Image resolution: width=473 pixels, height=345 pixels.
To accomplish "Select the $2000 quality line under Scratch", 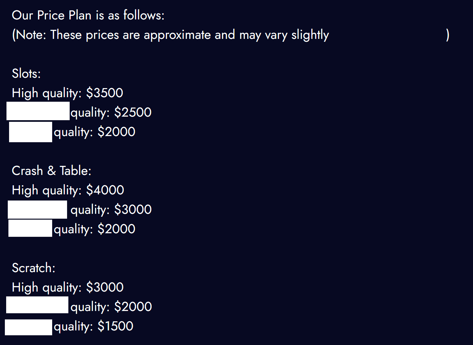I will coord(111,307).
